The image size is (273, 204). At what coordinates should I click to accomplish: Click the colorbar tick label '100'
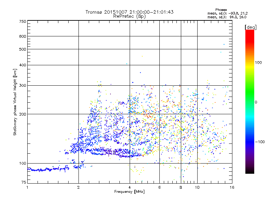[258, 63]
